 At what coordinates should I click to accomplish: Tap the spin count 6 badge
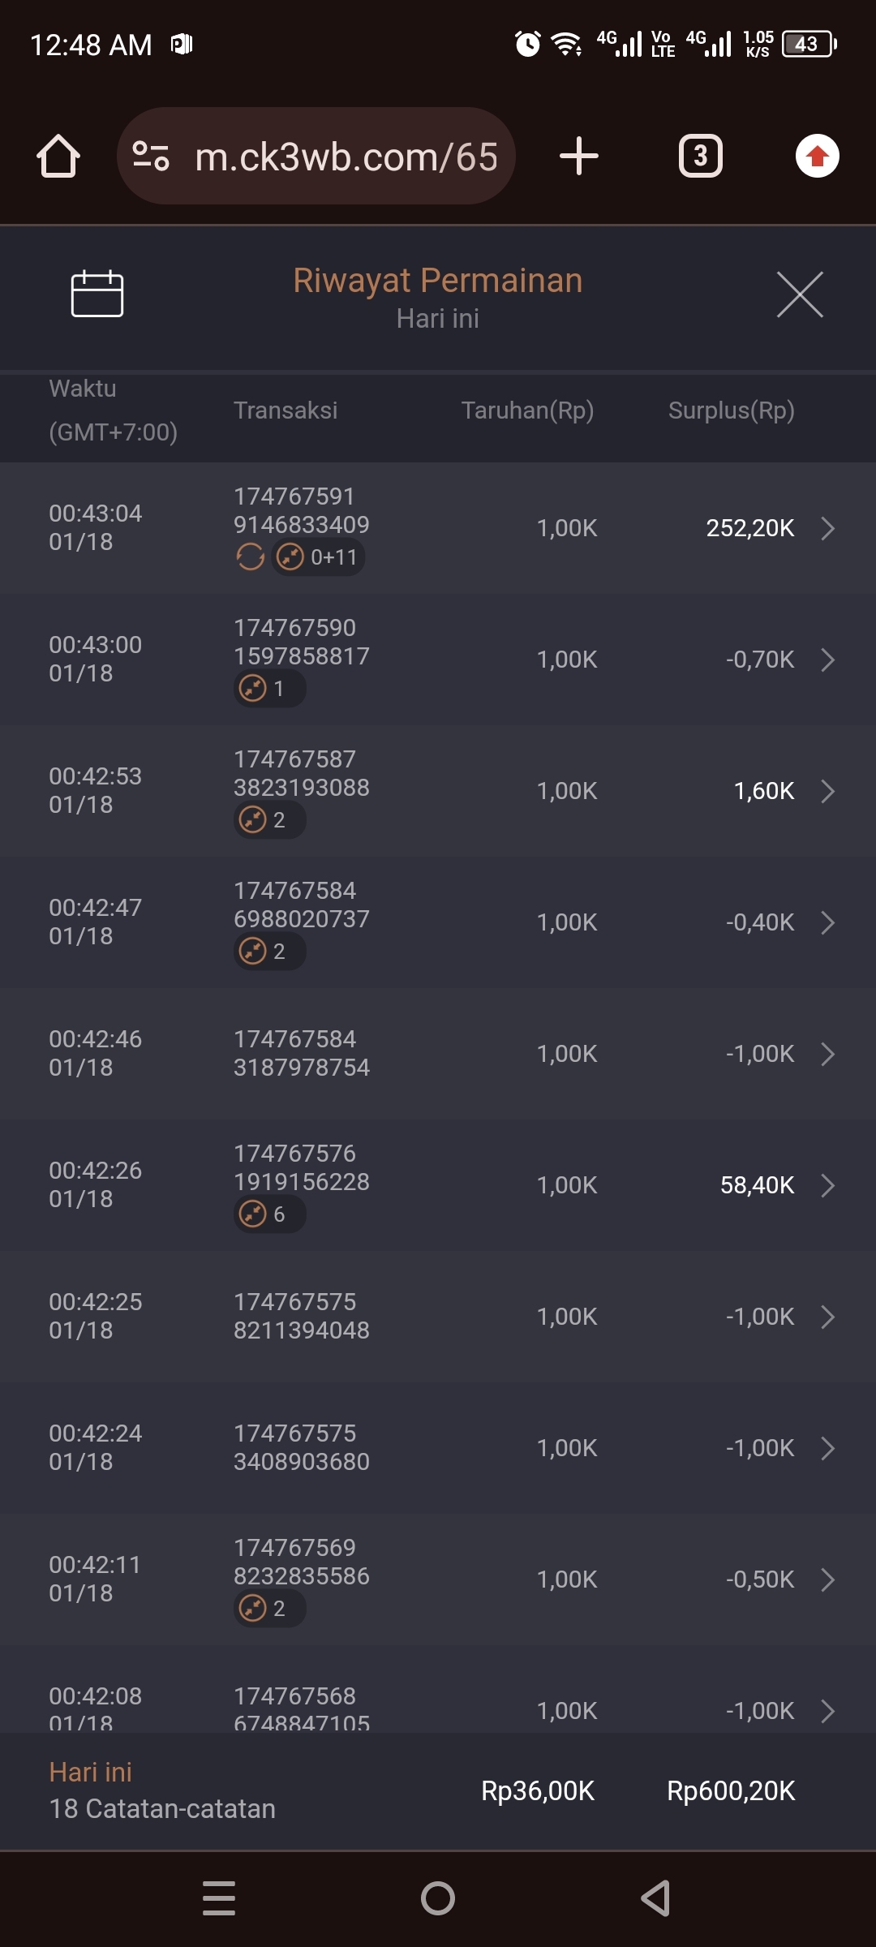[x=269, y=1214]
